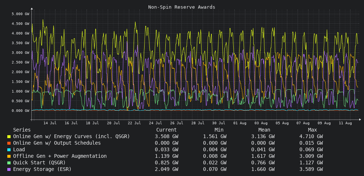Screen dimensions: 364x176
Task: Click the cyan Load legend swatch
Action: 9,150
